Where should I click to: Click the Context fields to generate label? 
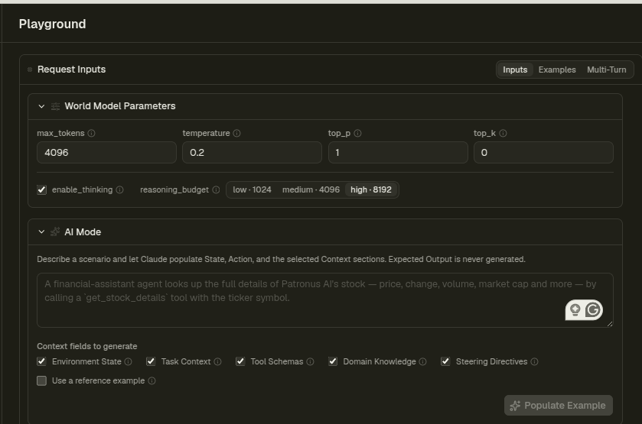coord(86,346)
